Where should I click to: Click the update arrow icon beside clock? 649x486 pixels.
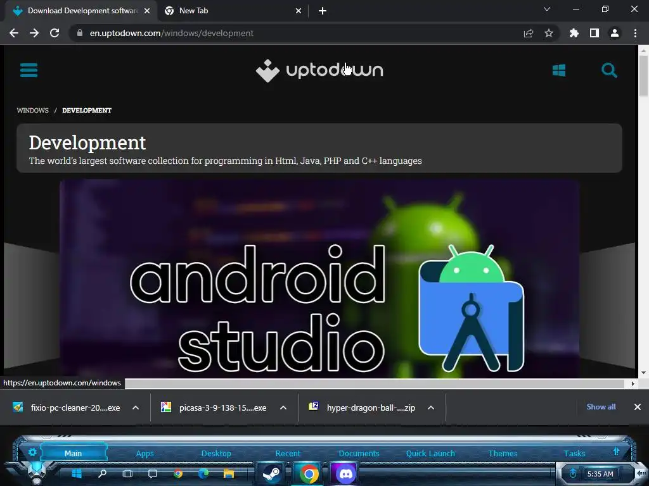(573, 473)
